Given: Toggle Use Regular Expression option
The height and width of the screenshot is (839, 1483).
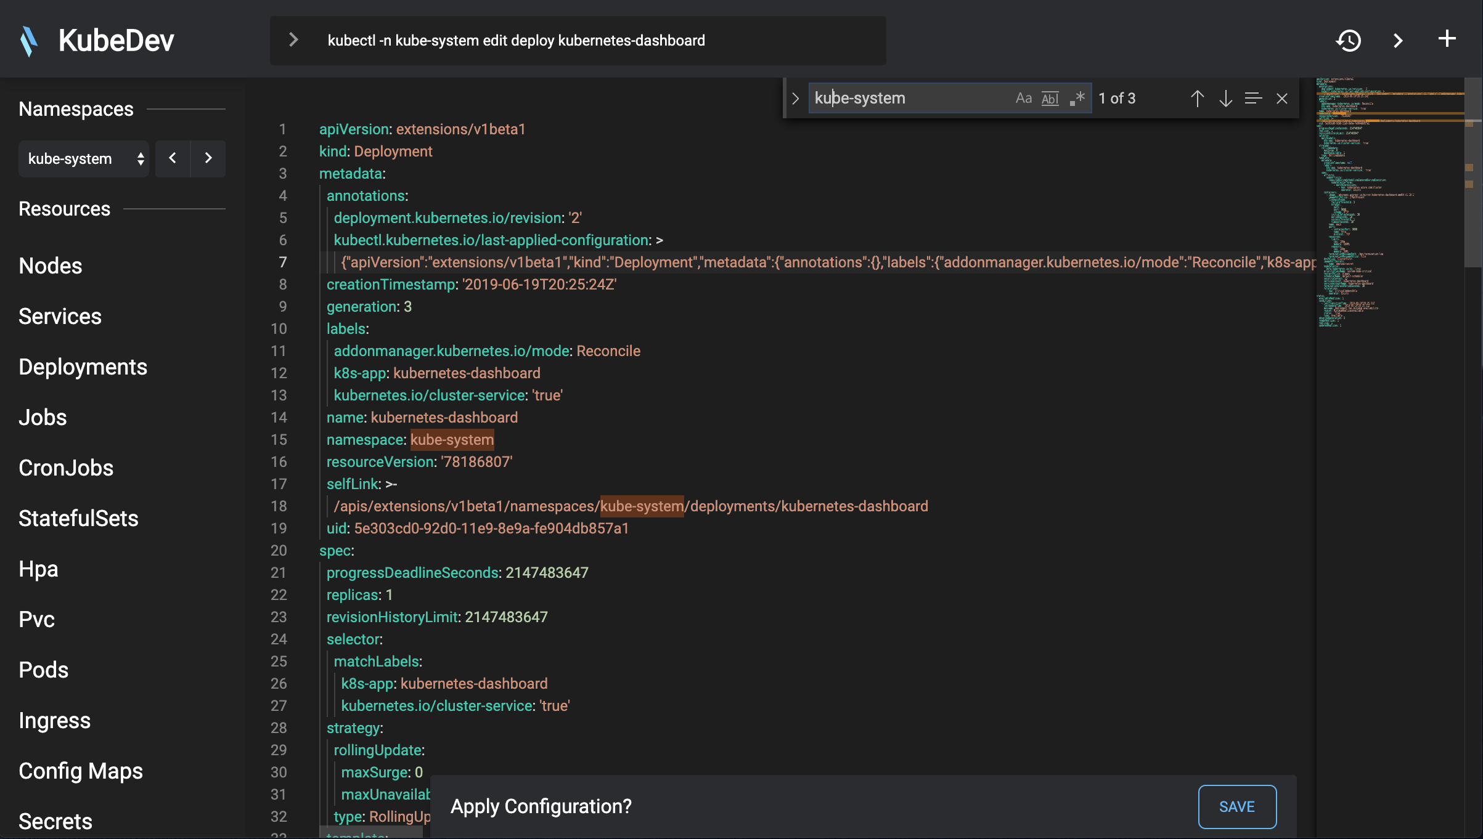Looking at the screenshot, I should coord(1077,98).
